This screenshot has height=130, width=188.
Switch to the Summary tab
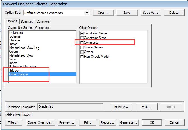pos(27,22)
